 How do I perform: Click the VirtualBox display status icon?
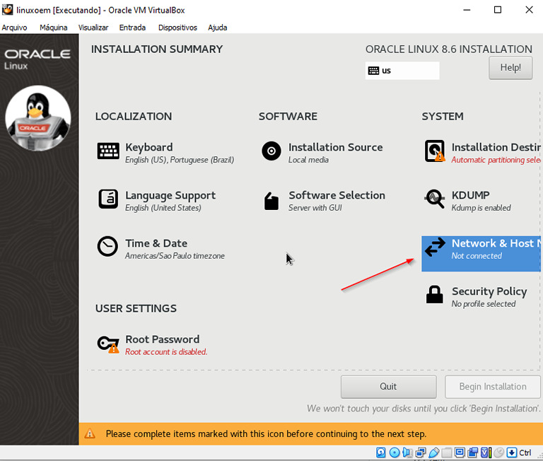[460, 453]
